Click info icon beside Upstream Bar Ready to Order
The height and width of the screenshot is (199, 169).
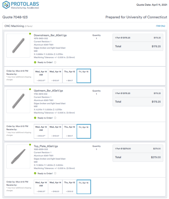click(55, 118)
